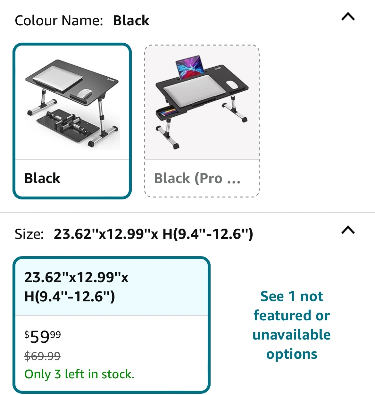Click the crossed-out $69.99 list price
Screen dimensions: 375x395
(42, 356)
